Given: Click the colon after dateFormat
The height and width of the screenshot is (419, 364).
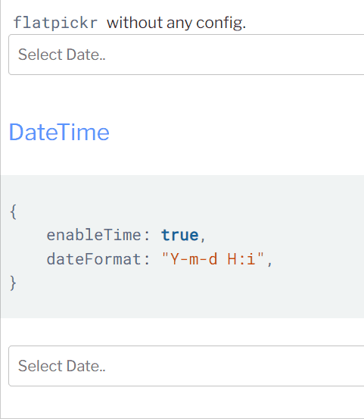Looking at the screenshot, I should [x=147, y=260].
